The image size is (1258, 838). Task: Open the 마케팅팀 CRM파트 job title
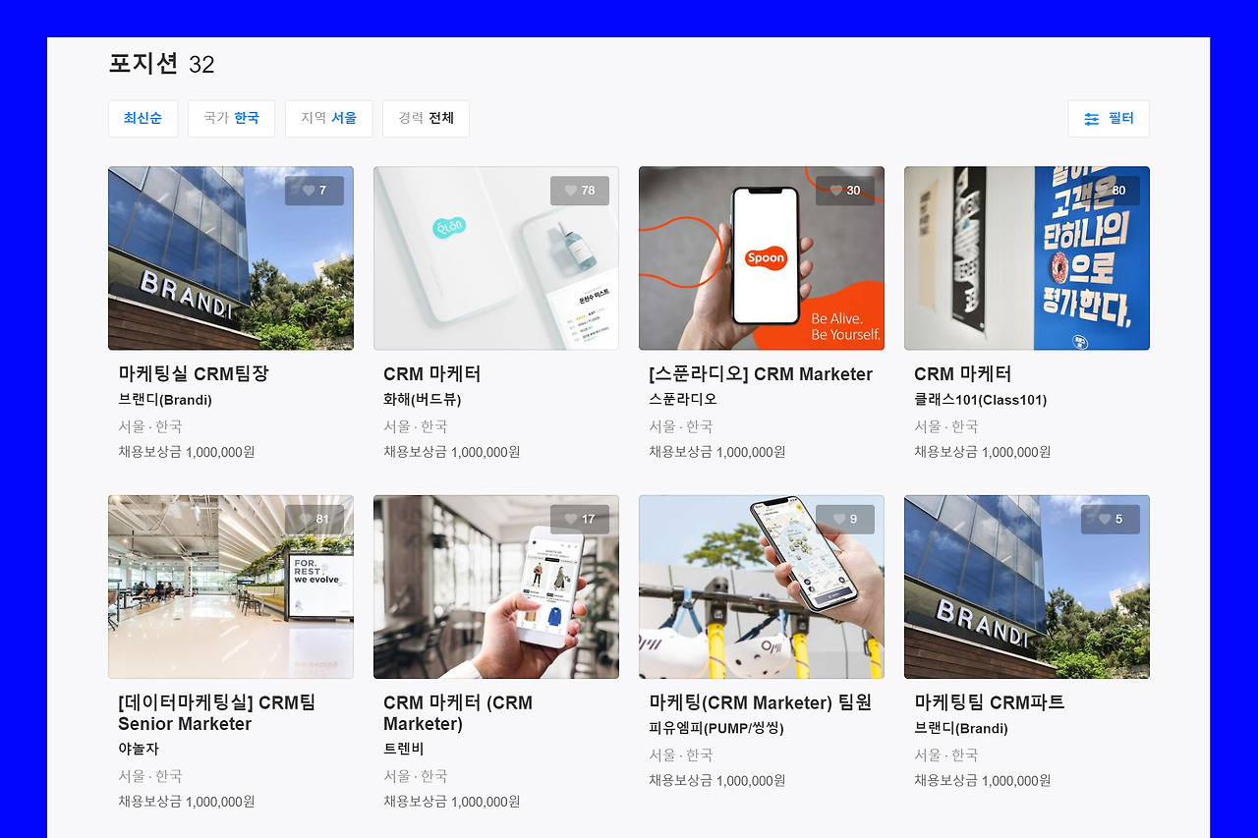coord(990,702)
